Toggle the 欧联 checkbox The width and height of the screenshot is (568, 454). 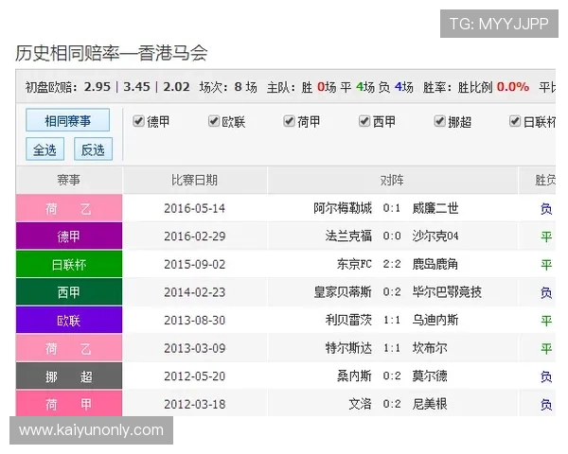pyautogui.click(x=214, y=121)
